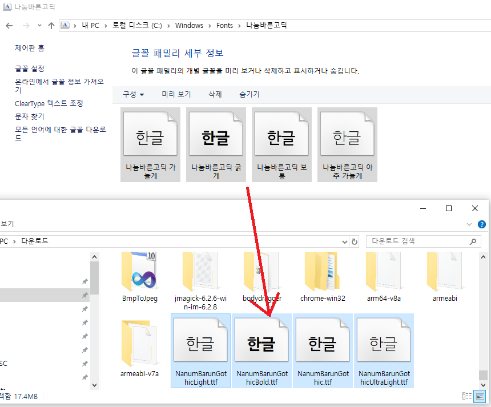The width and height of the screenshot is (491, 407).
Task: Click the font icon in address bar
Action: (65, 25)
